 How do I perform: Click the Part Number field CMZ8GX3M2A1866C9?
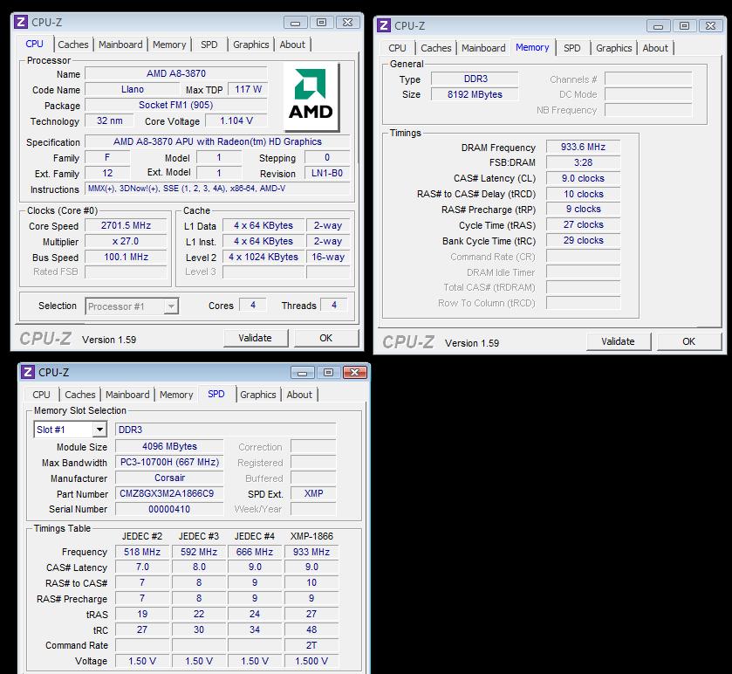[x=169, y=493]
